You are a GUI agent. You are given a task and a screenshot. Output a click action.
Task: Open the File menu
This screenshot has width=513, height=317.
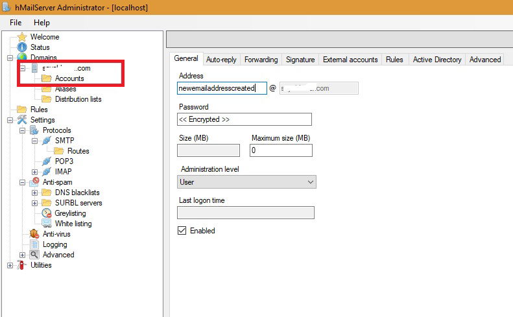pyautogui.click(x=16, y=23)
